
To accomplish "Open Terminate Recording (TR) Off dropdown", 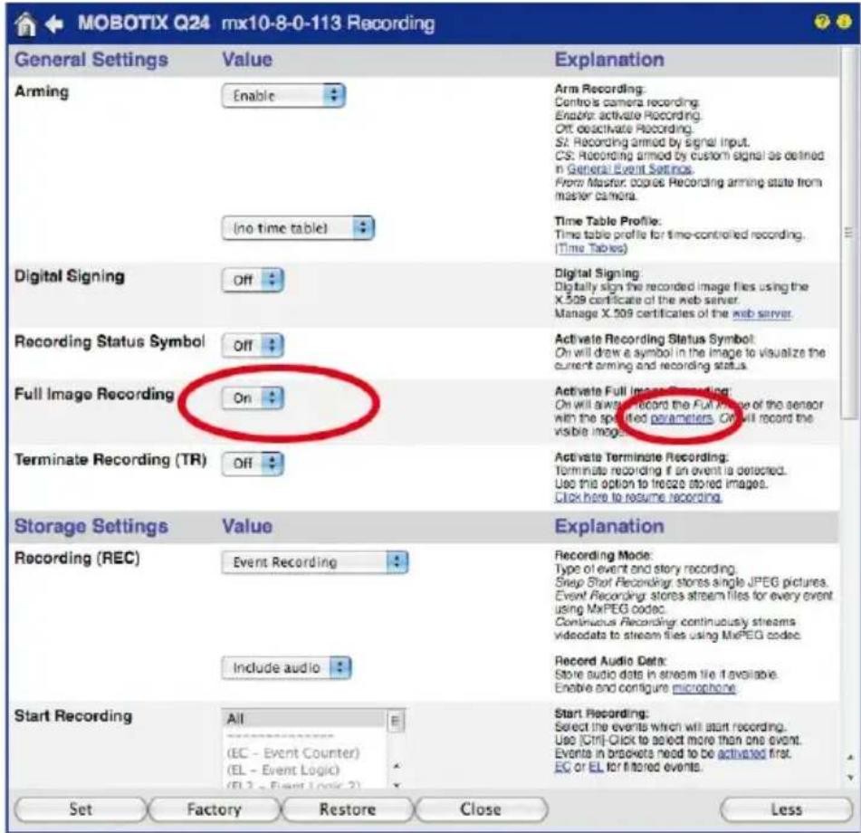I will (254, 464).
